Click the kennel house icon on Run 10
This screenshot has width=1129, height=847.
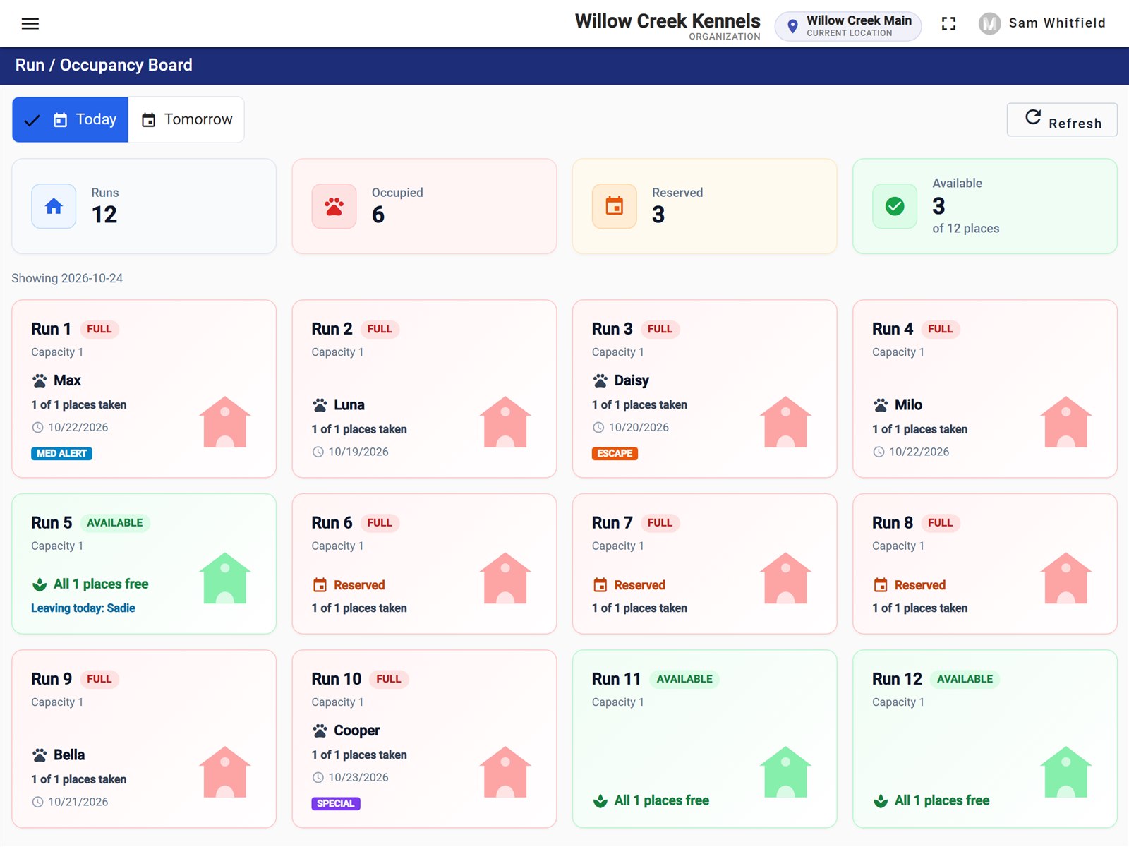click(505, 772)
